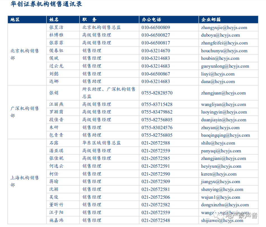Select the name 杜博雅

pos(56,35)
